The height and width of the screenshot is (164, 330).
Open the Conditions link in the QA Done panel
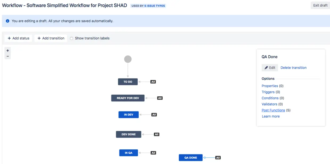click(x=270, y=98)
